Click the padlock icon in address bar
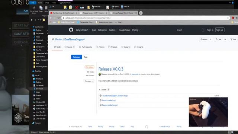Screen dimensions: 238x134 point(64,18)
